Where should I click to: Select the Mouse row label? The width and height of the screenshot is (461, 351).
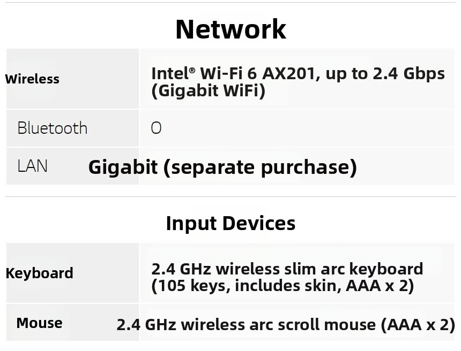(39, 323)
